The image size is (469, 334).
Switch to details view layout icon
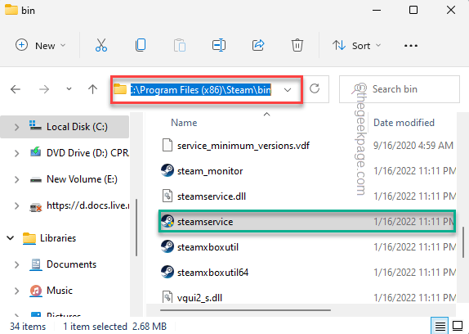(x=440, y=326)
